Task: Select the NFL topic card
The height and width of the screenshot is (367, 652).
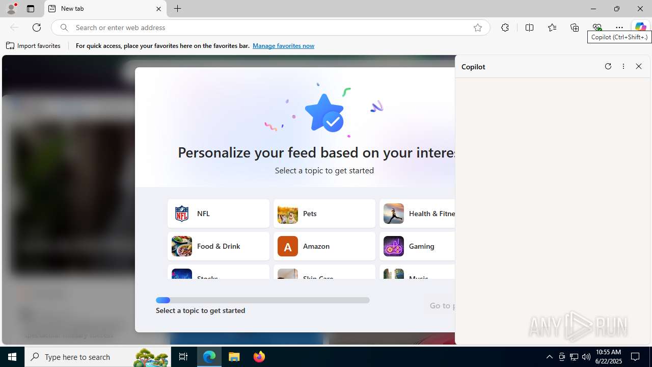Action: tap(219, 214)
